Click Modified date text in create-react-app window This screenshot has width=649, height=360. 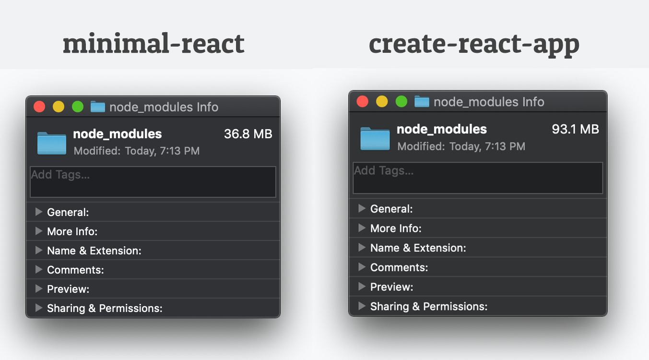[461, 146]
